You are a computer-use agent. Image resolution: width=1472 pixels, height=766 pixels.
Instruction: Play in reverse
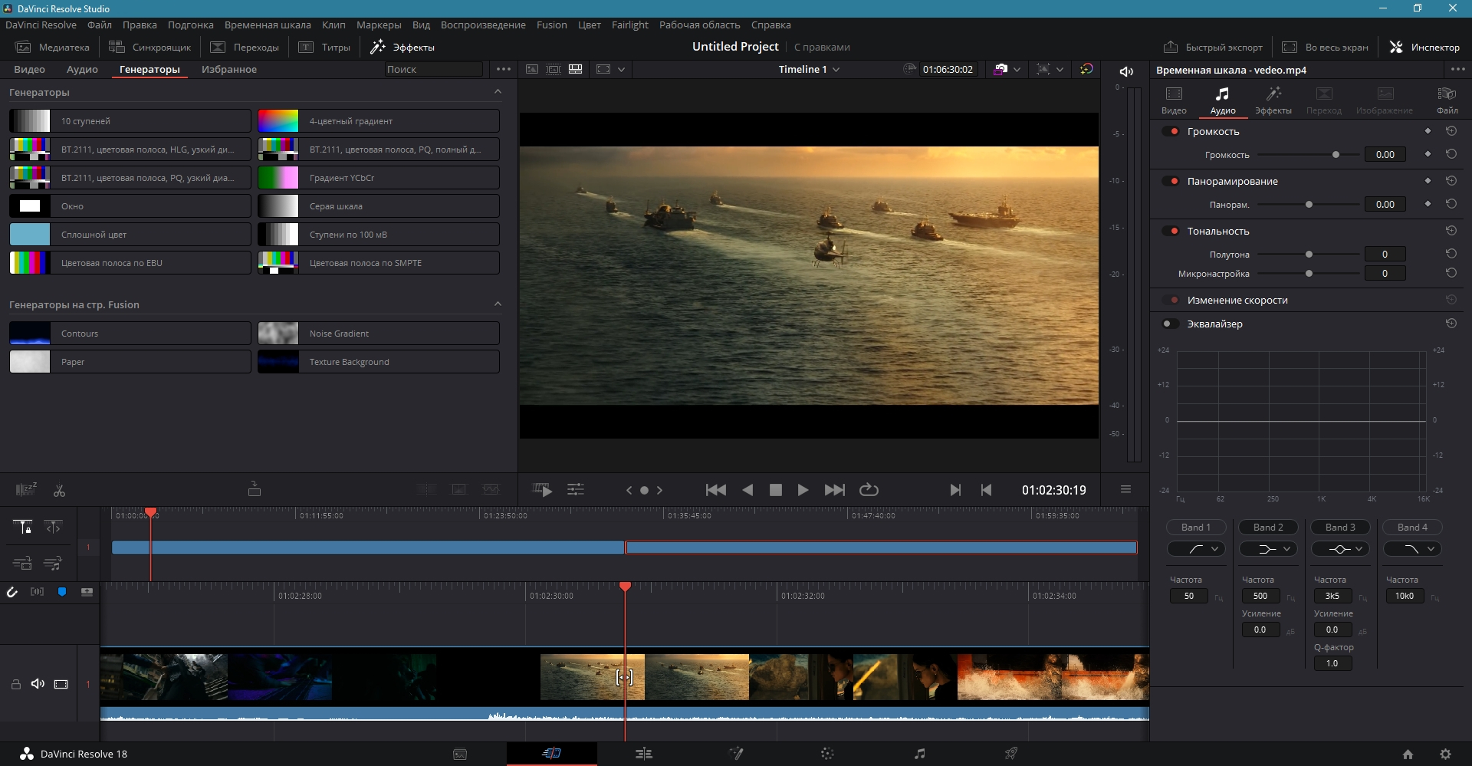tap(747, 490)
